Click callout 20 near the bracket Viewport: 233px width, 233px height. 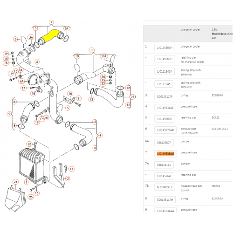coord(70,94)
